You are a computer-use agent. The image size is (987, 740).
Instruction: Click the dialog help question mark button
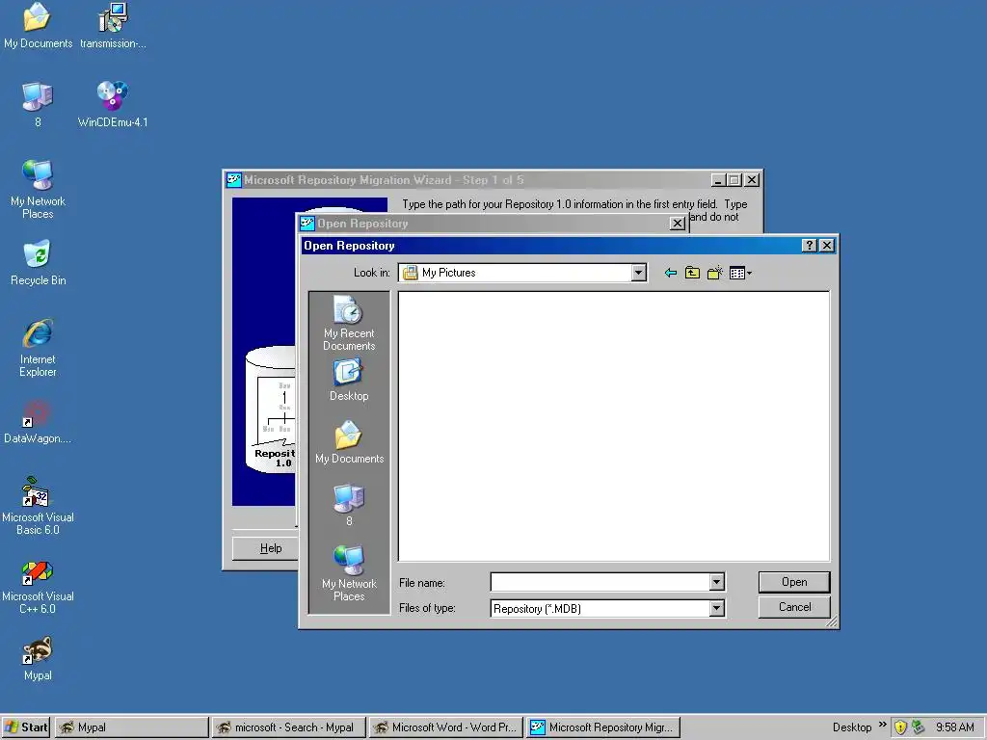(810, 246)
